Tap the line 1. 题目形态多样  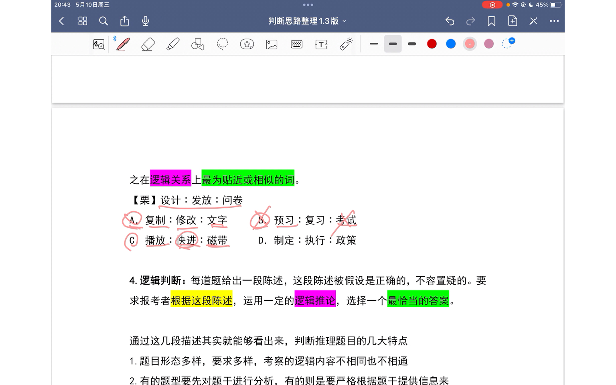tap(269, 361)
